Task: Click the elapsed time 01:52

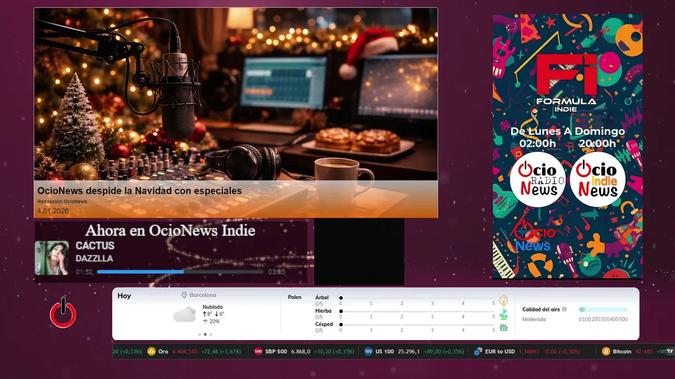Action: tap(84, 272)
